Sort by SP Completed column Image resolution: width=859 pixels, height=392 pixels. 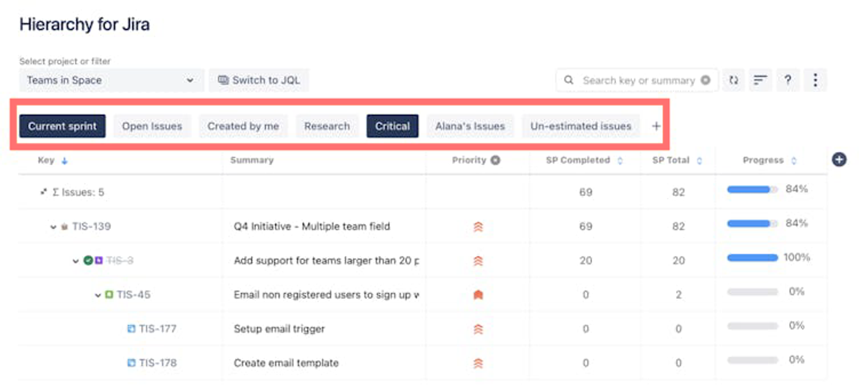click(x=620, y=161)
